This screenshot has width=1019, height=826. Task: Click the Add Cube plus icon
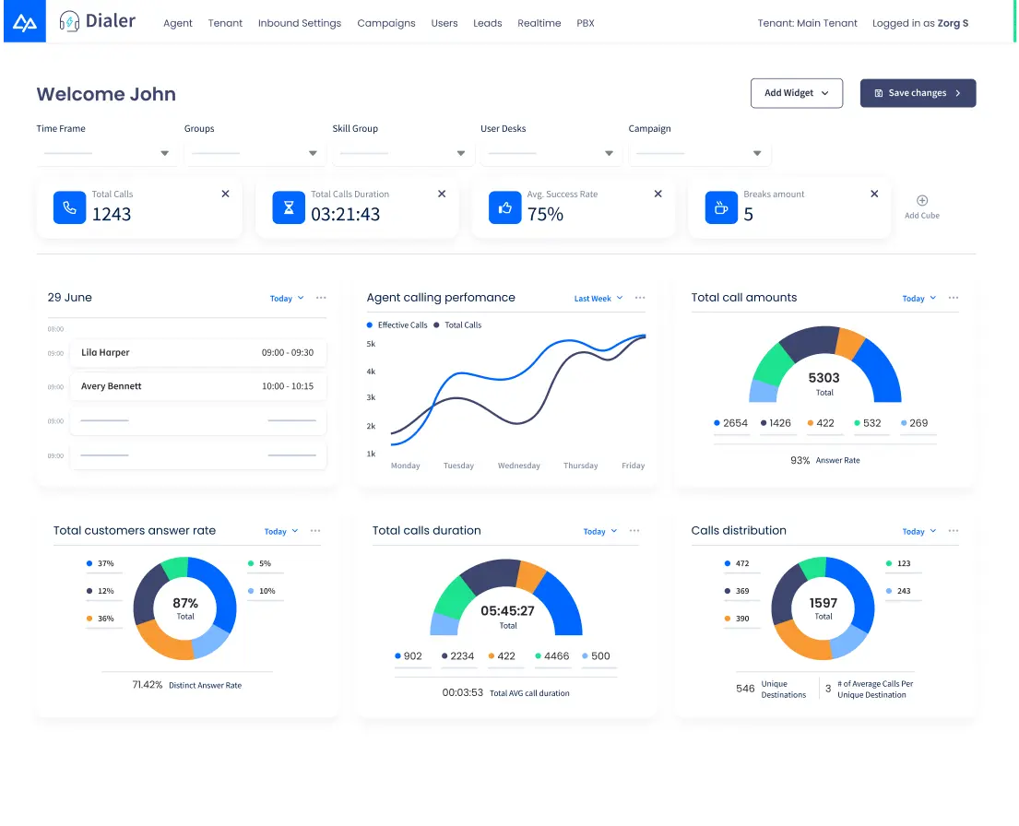click(x=921, y=201)
